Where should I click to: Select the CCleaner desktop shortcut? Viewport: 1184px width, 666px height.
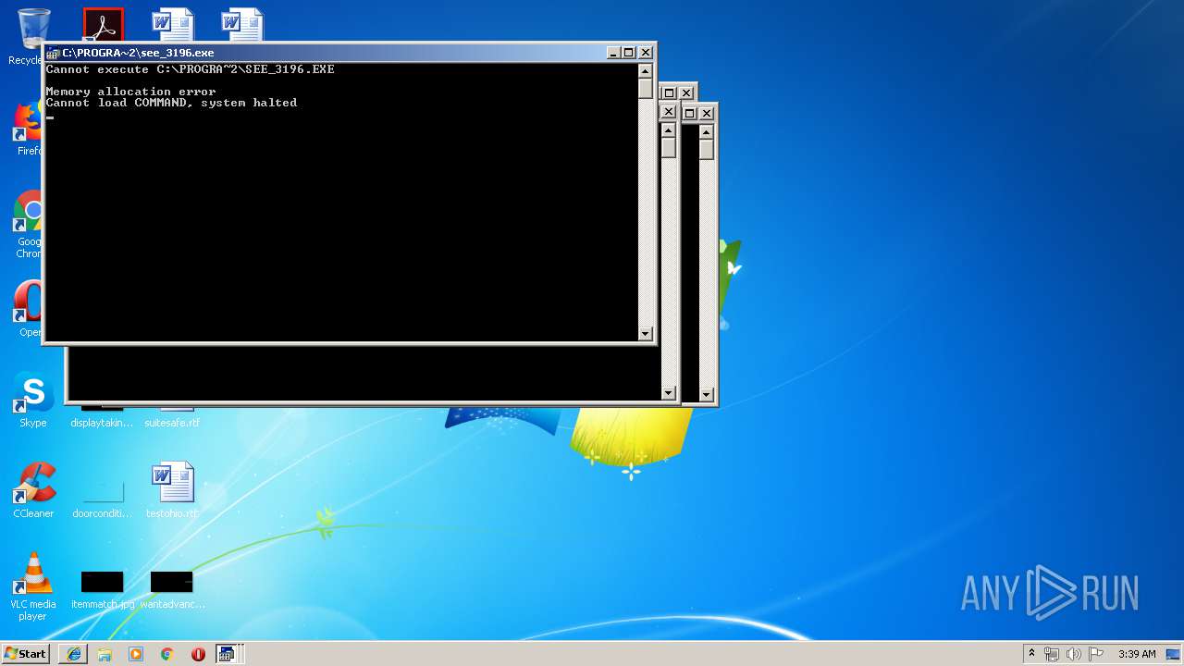(x=33, y=490)
